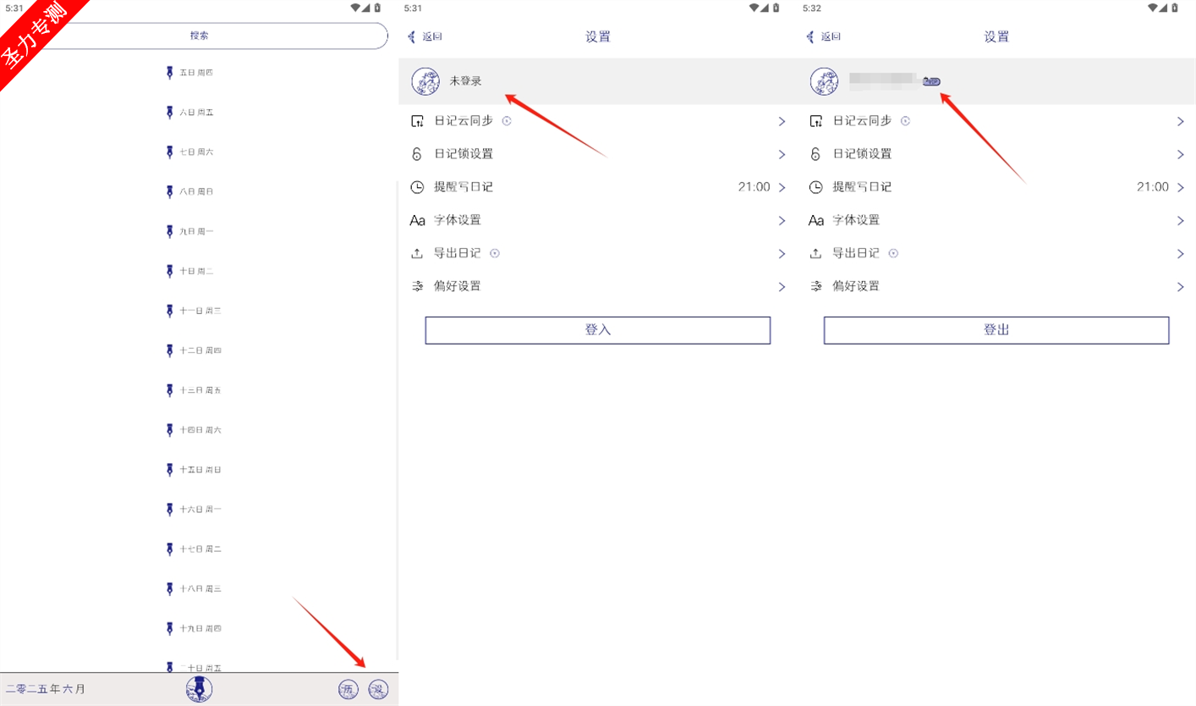Image resolution: width=1196 pixels, height=706 pixels.
Task: Expand 字体设置 chevron on logged-out screen
Action: tap(782, 220)
